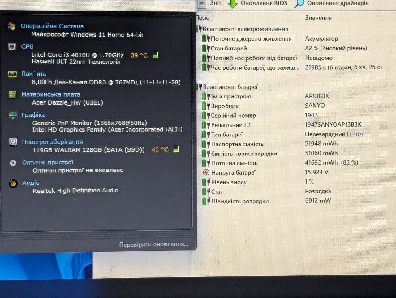The image size is (396, 298).
Task: Select the Властивості електроживлення group row
Action: tap(243, 29)
